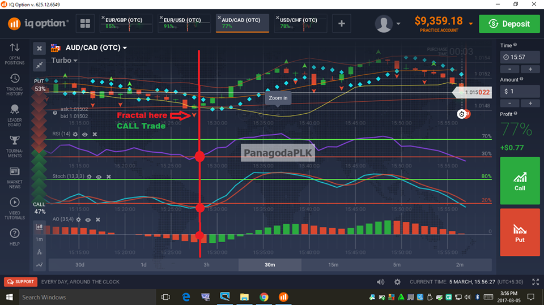Open Stoch (13,3,3) settings gear
This screenshot has width=544, height=305.
pos(89,177)
